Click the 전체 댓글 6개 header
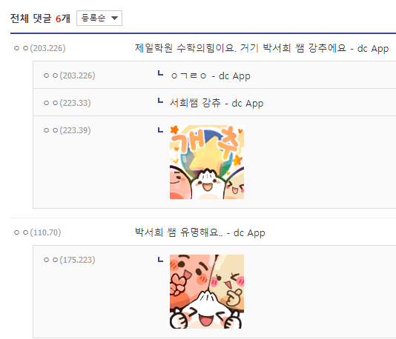 40,19
